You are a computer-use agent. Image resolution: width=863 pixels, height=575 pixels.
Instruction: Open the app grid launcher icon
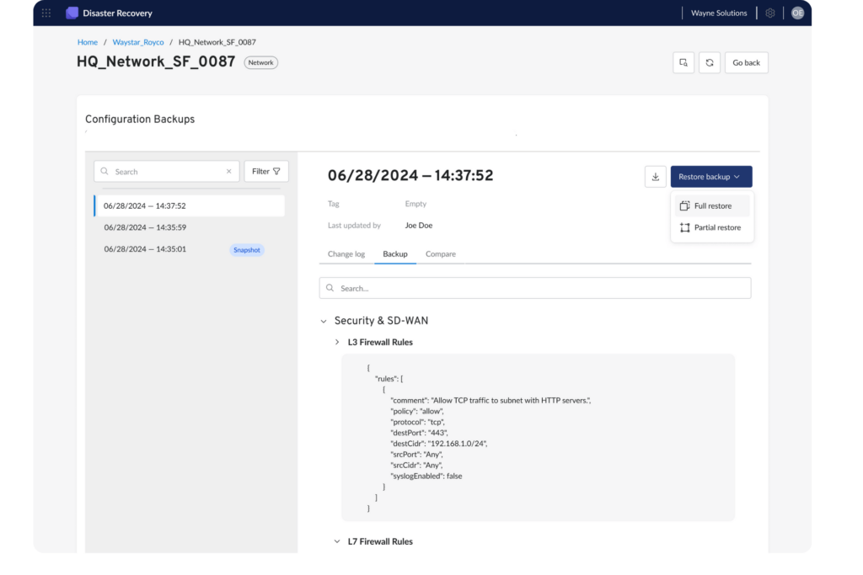click(46, 13)
